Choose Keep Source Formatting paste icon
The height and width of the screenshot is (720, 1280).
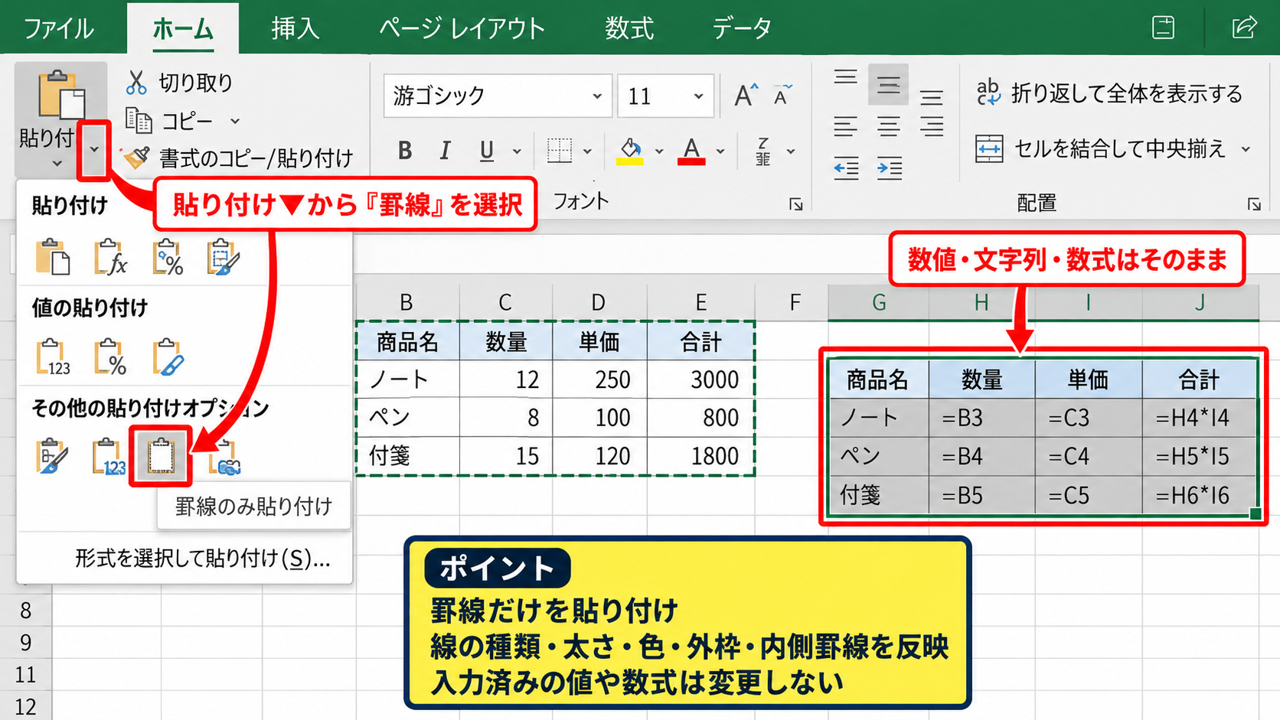click(x=223, y=257)
